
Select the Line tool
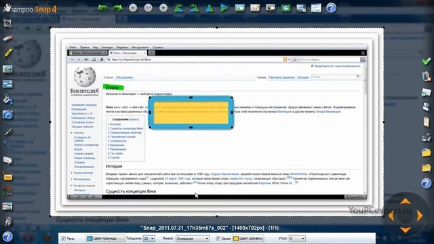(7, 144)
